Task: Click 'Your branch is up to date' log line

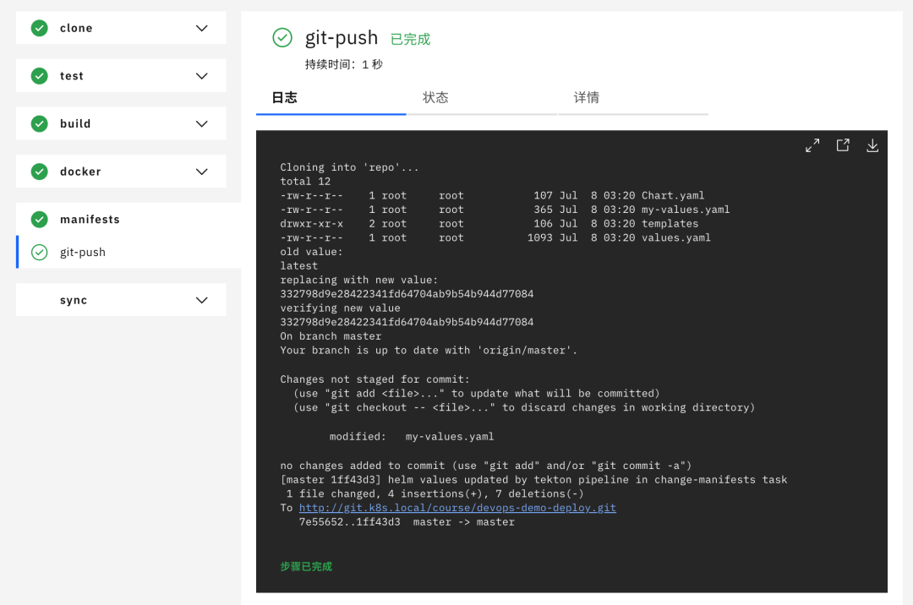Action: click(x=429, y=350)
